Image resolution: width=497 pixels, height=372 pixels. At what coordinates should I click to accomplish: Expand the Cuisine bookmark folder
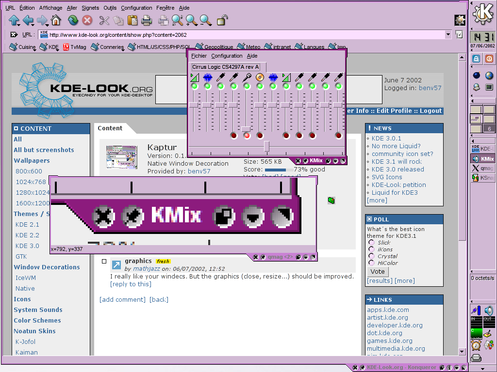[x=22, y=47]
